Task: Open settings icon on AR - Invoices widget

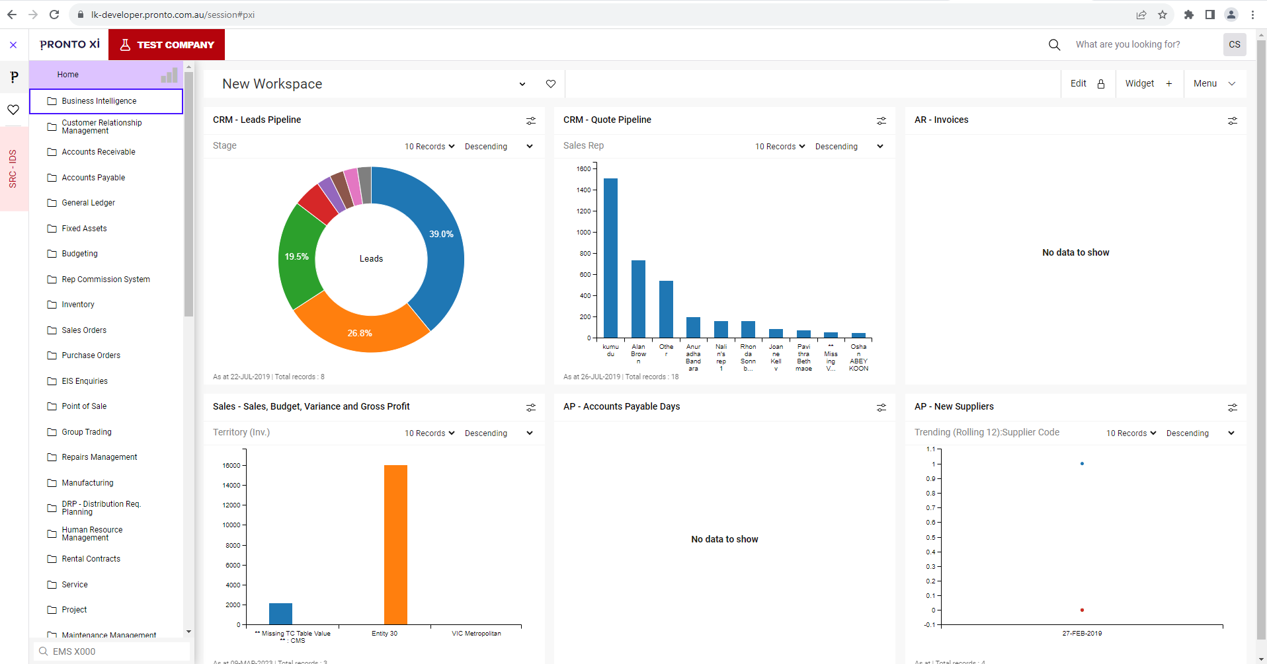Action: click(x=1232, y=121)
